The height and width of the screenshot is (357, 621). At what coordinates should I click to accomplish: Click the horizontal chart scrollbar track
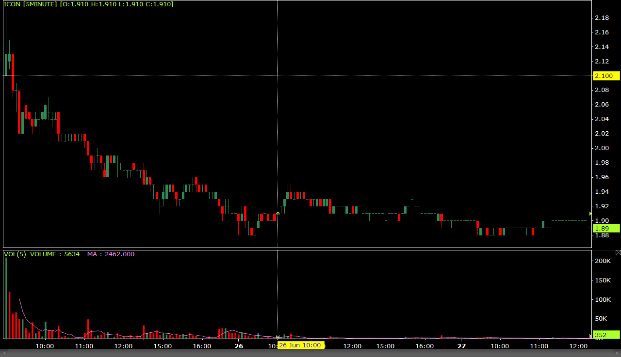tap(310, 354)
